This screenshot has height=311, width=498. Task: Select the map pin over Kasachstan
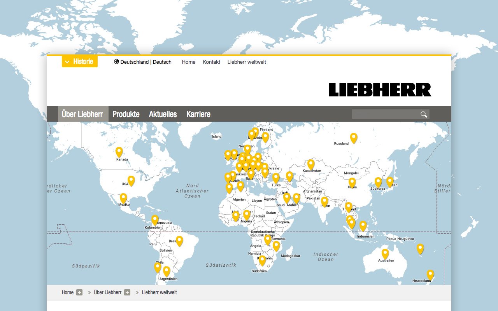pos(311,164)
